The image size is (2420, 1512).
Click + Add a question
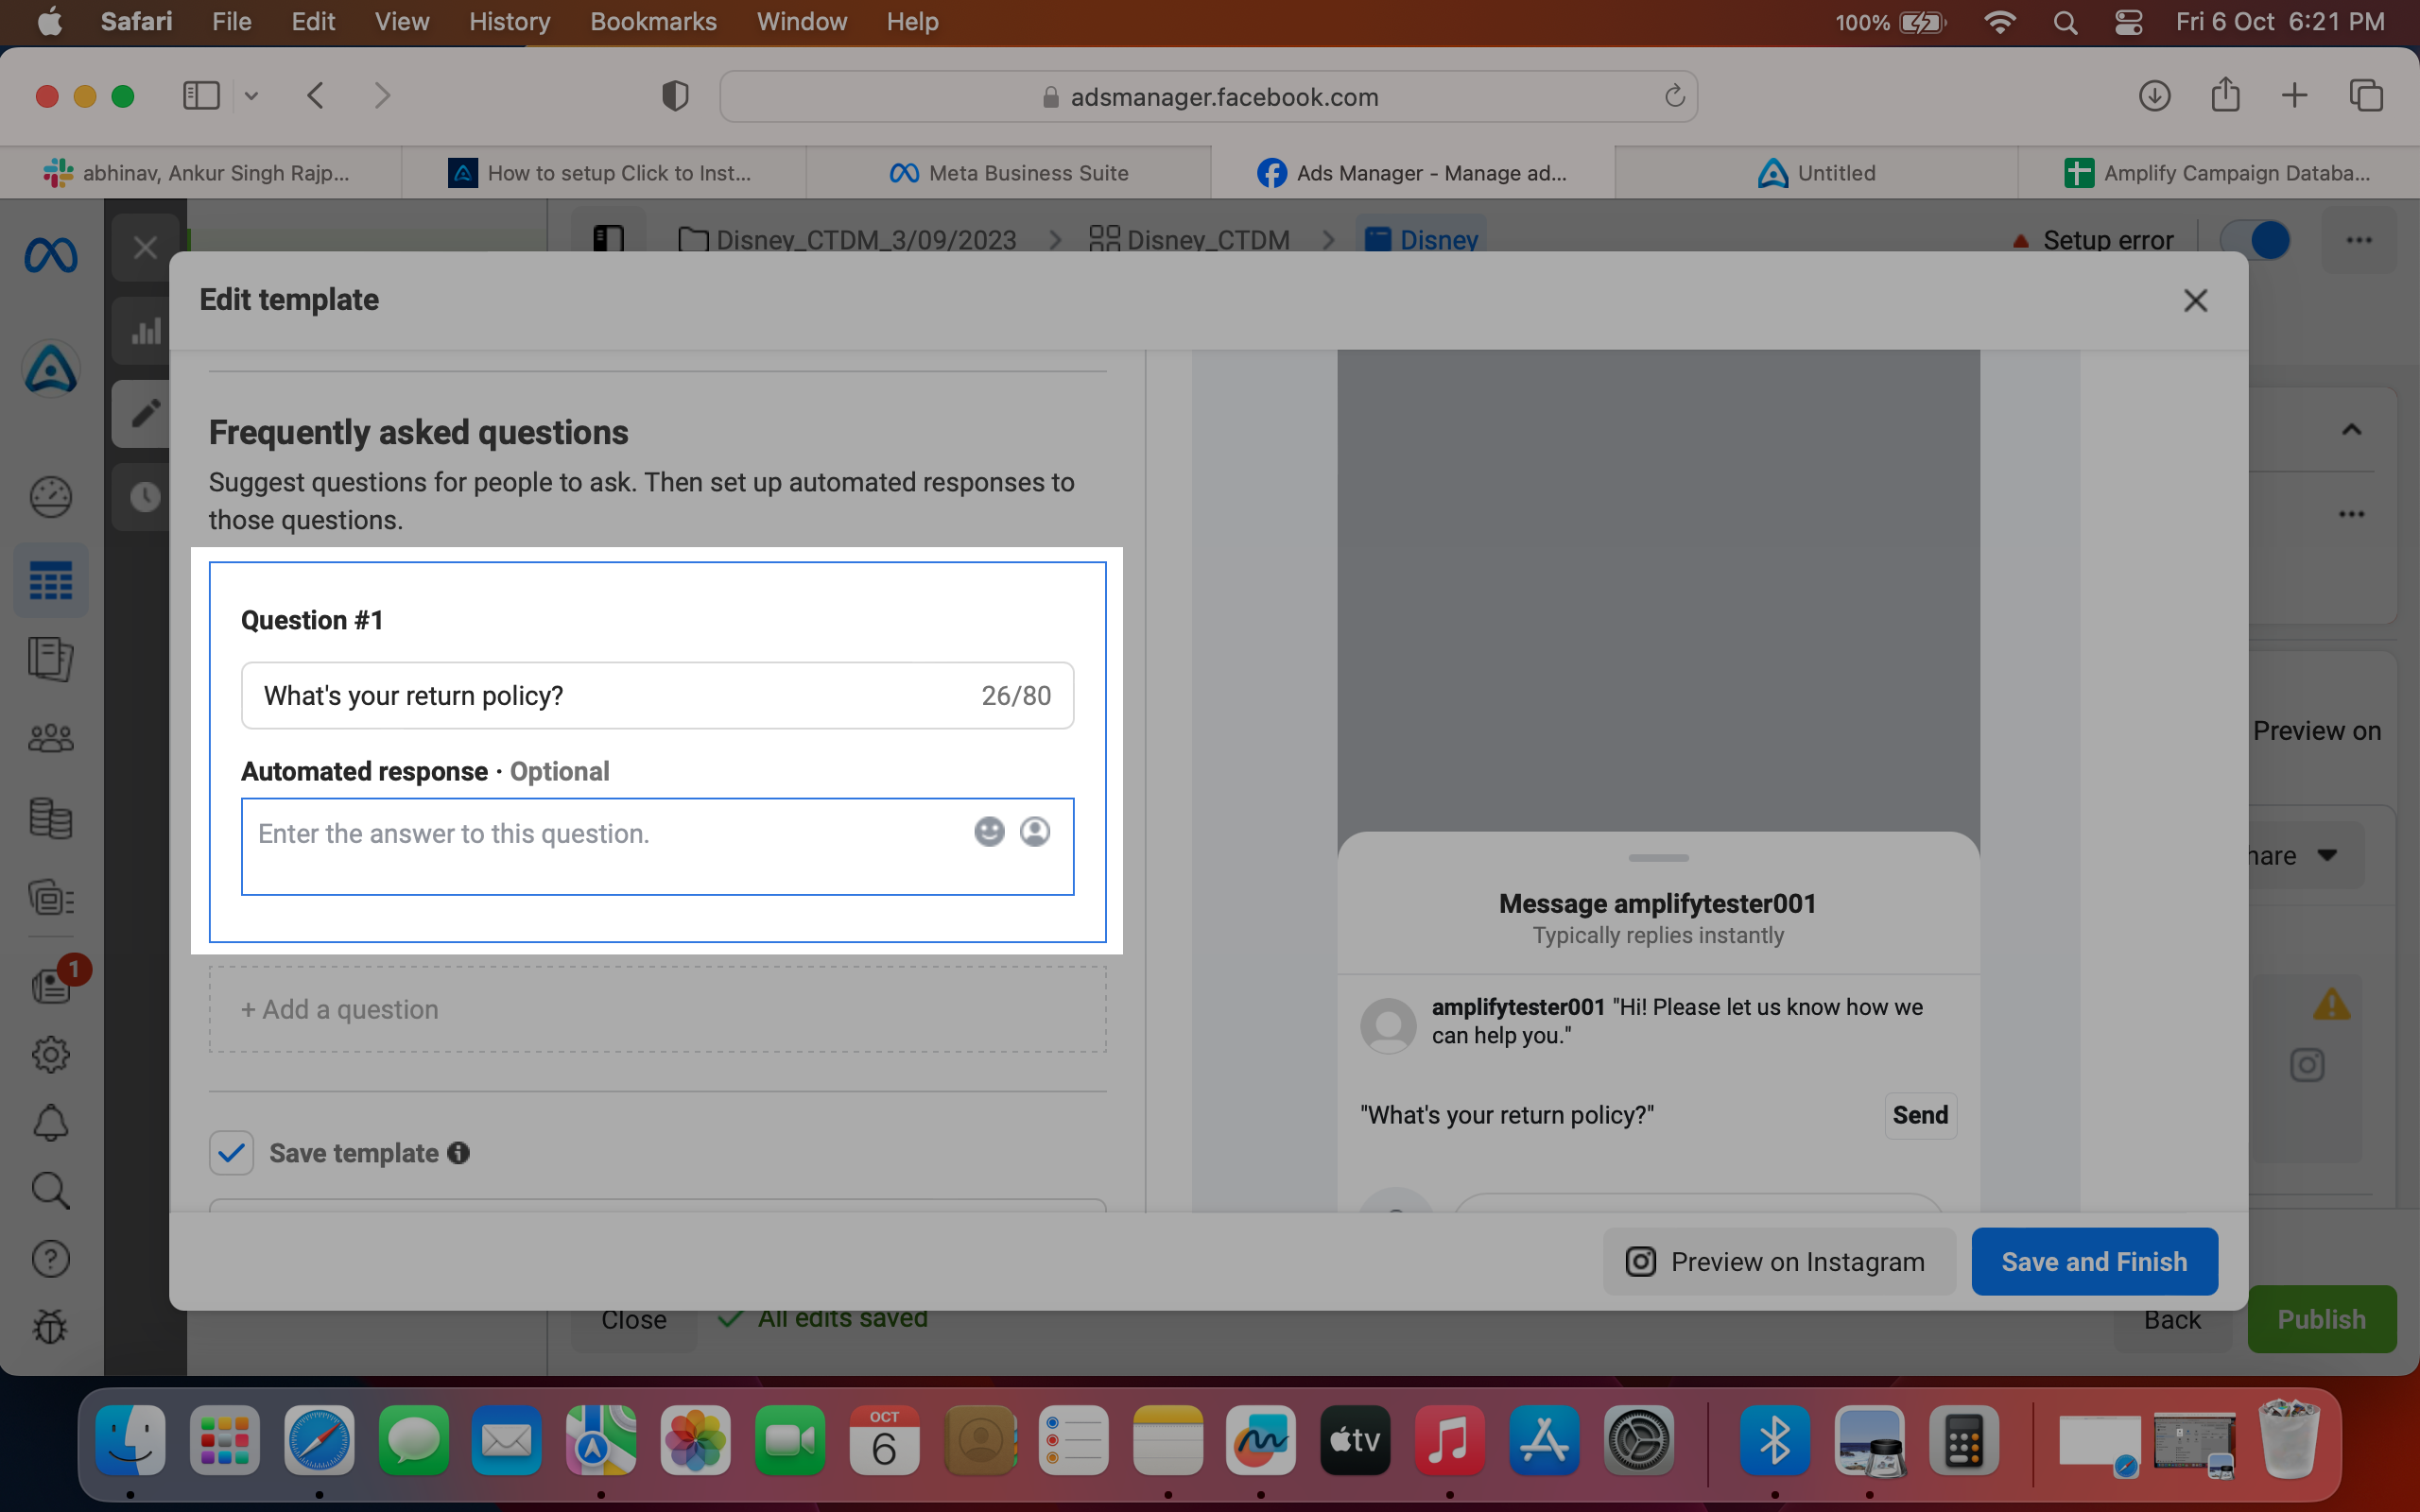(657, 1009)
